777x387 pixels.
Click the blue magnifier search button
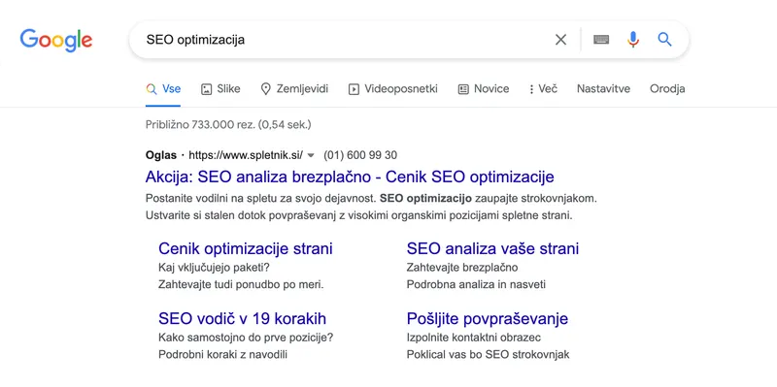(664, 40)
